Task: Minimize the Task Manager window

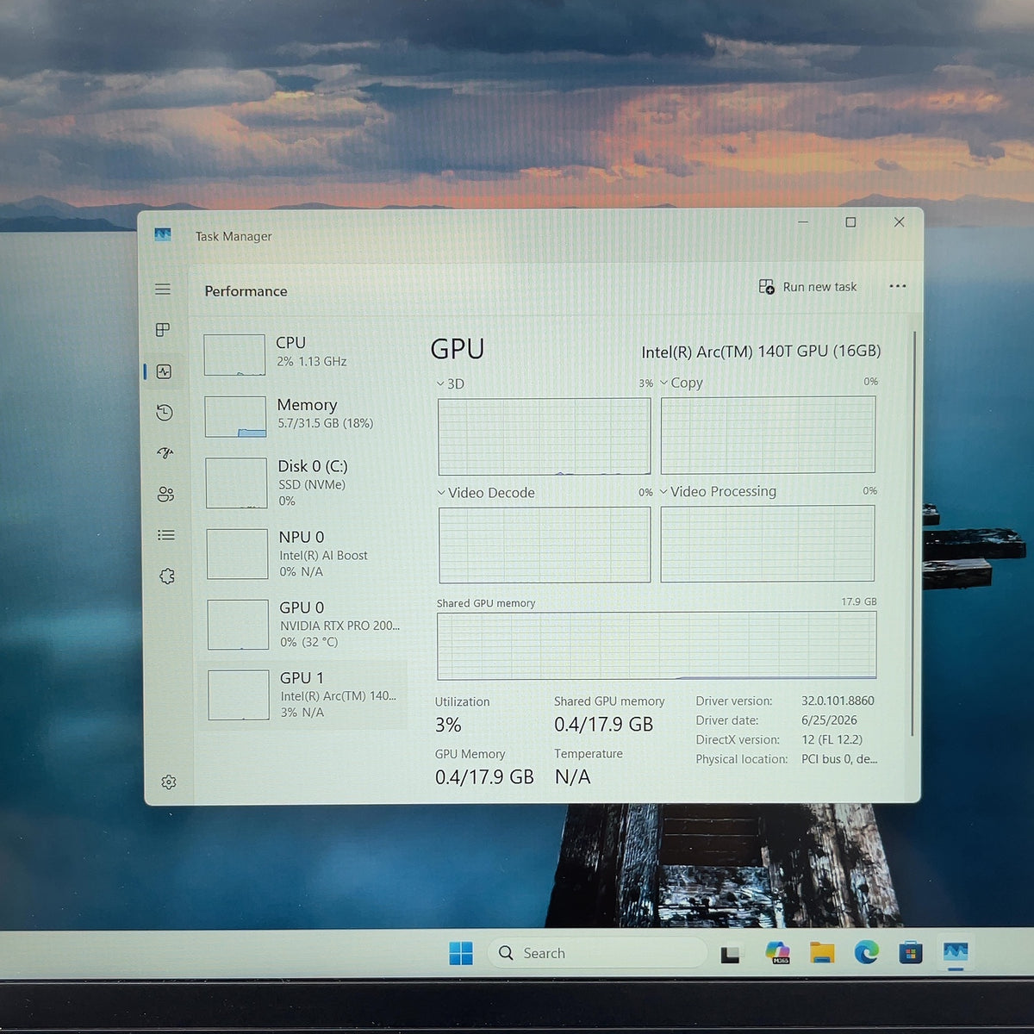Action: pos(803,222)
